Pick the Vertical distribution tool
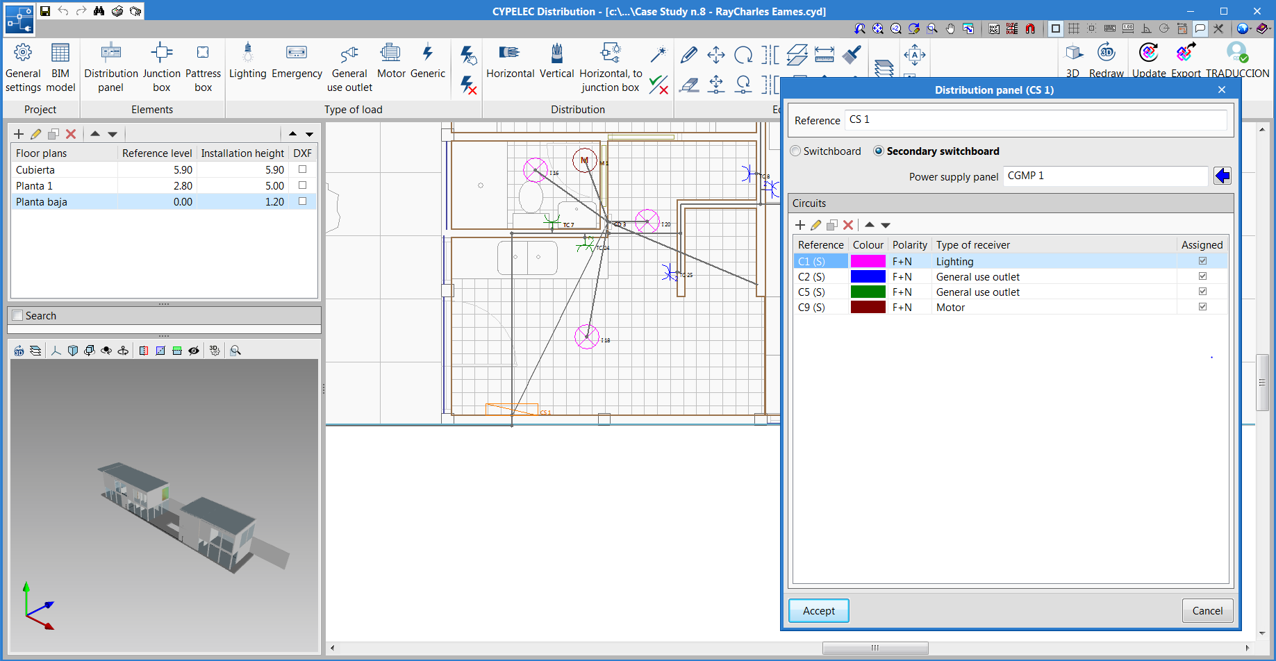 [x=556, y=61]
